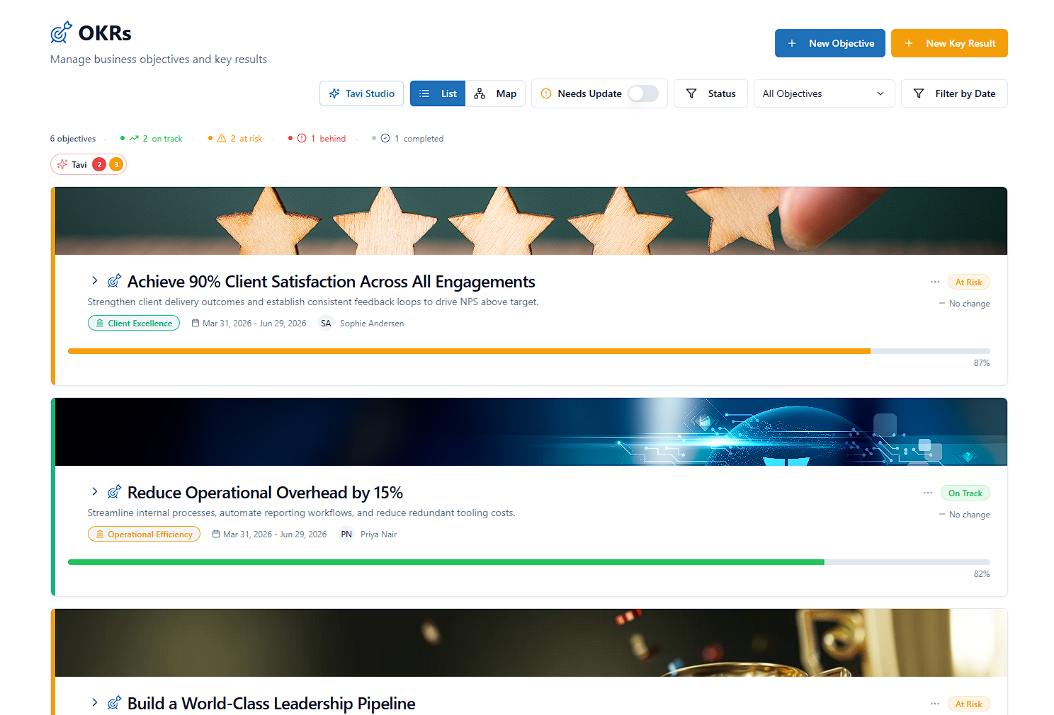Click the OKRs target icon in header
Image resolution: width=1054 pixels, height=715 pixels.
tap(61, 32)
